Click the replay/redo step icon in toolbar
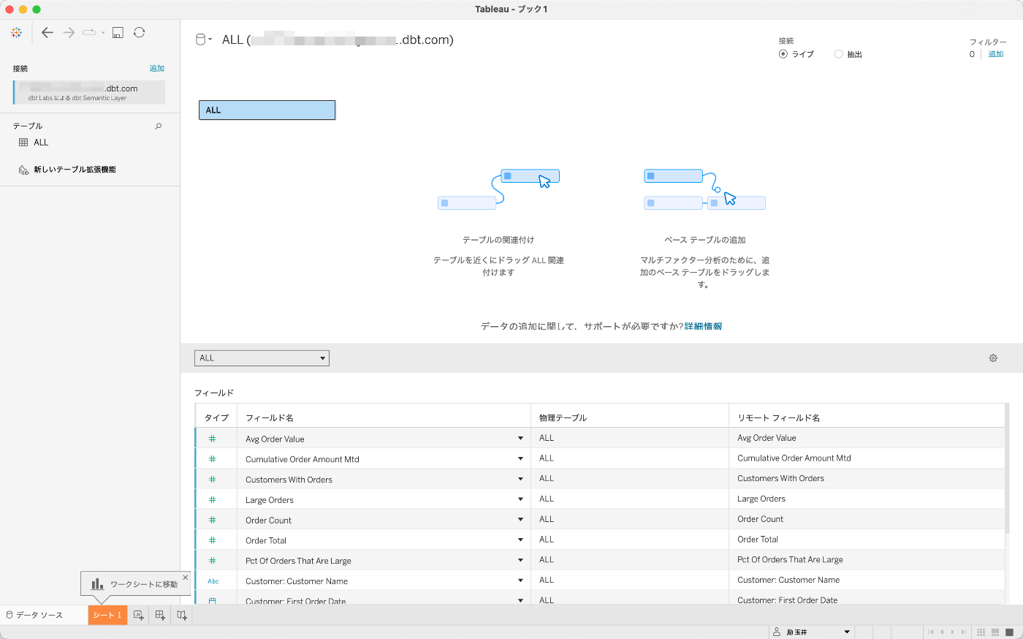Image resolution: width=1023 pixels, height=639 pixels. tap(89, 32)
